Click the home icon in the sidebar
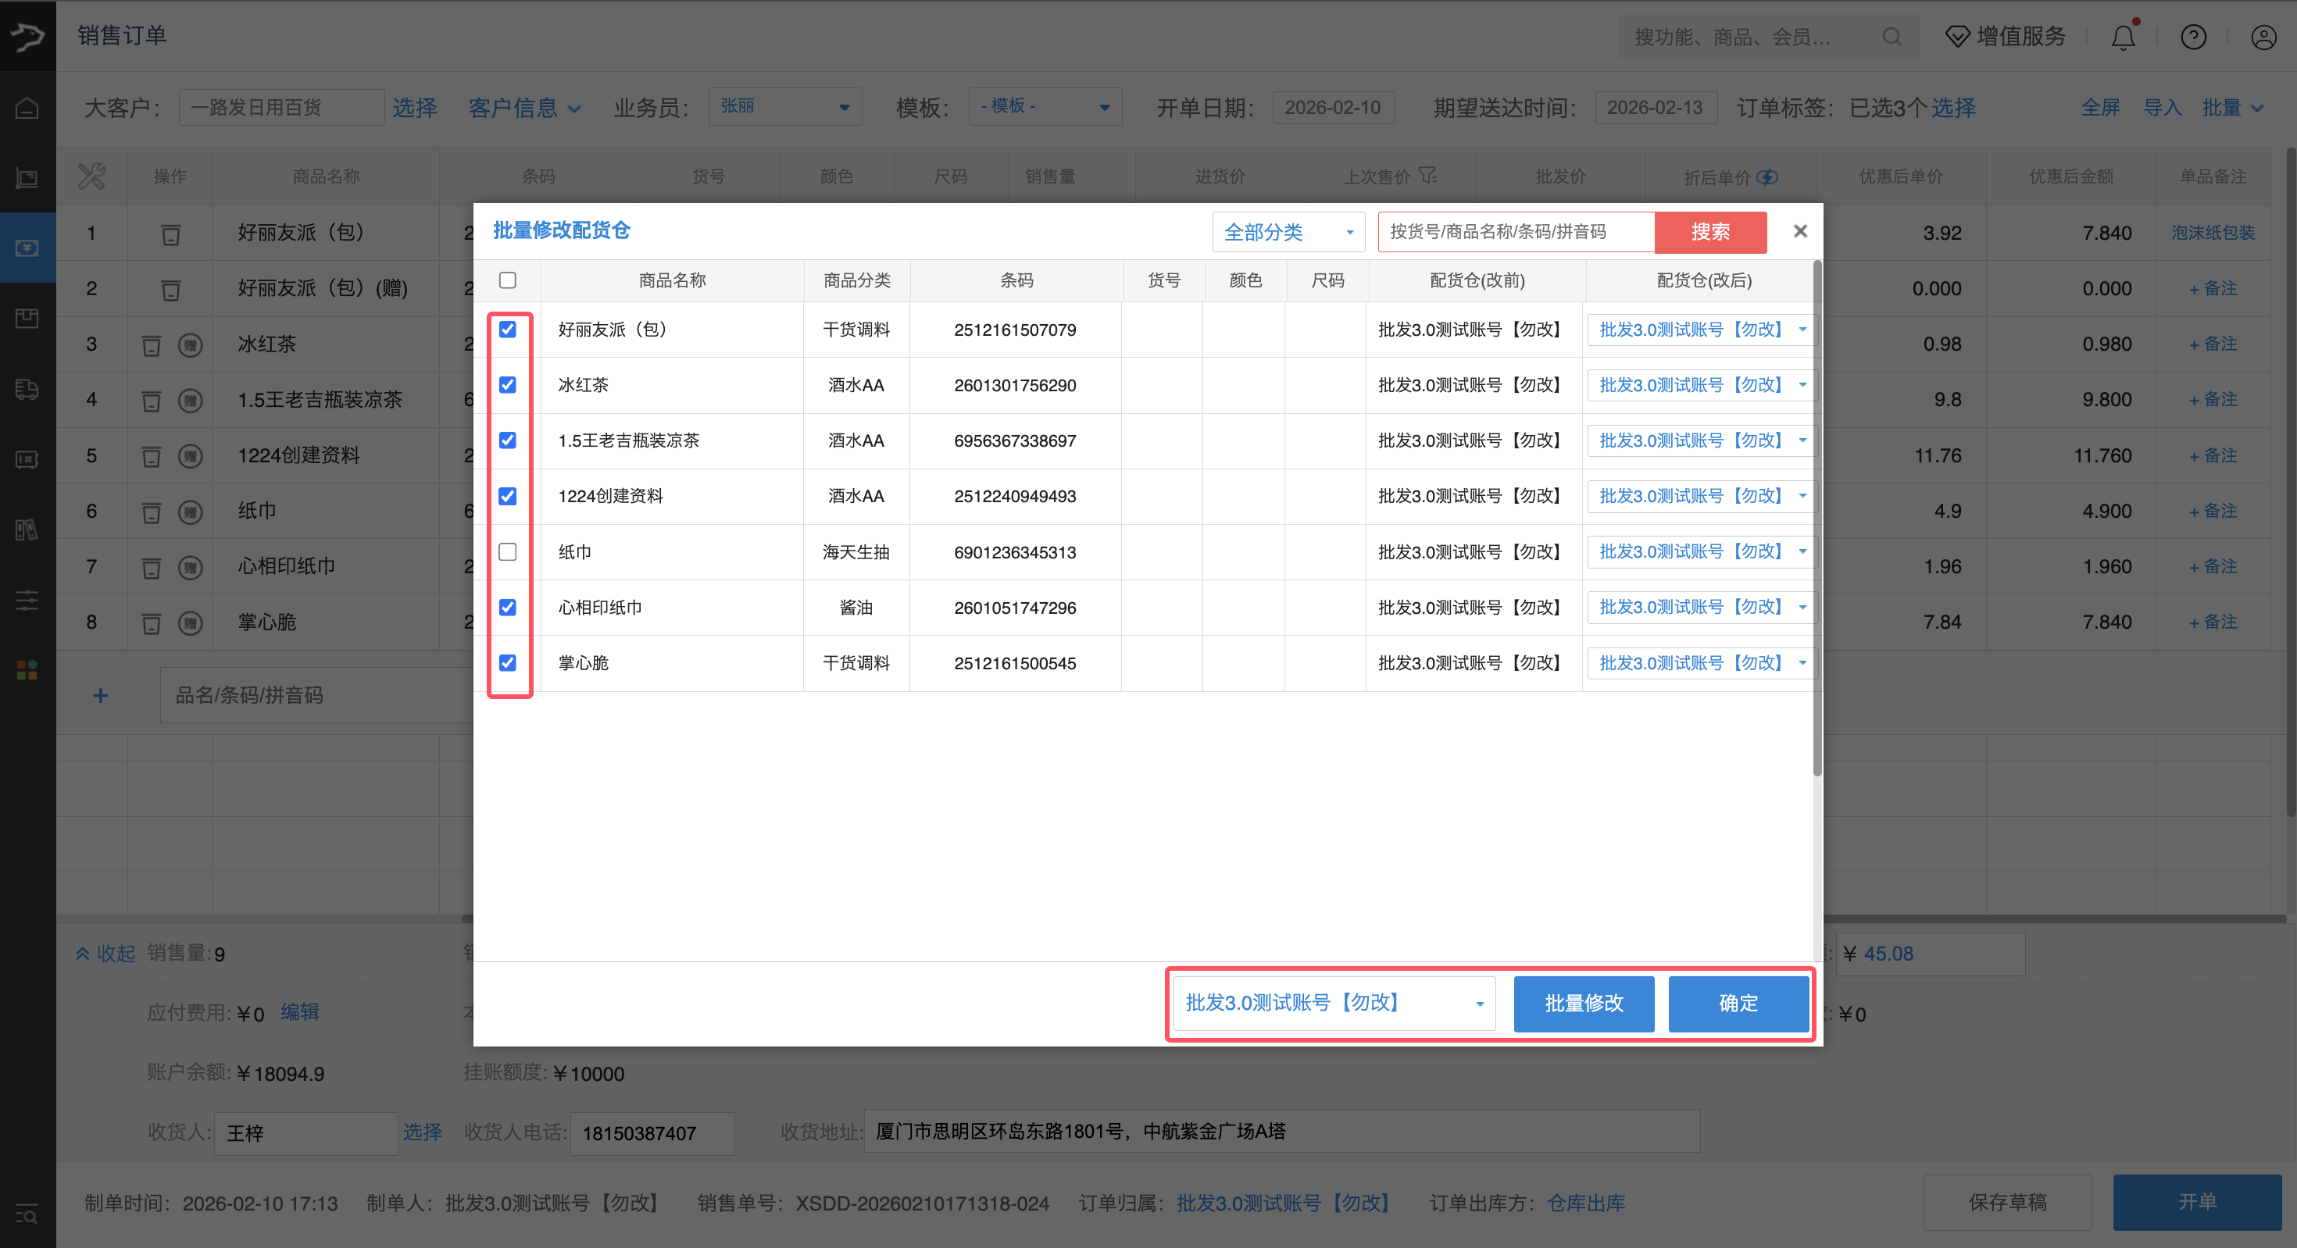 (x=27, y=108)
